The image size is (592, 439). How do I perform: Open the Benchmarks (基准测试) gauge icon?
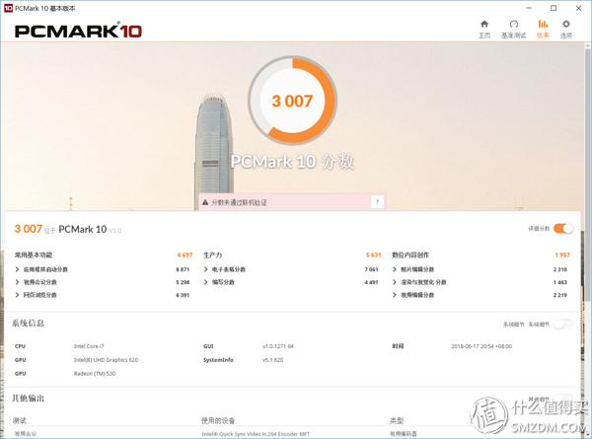click(x=513, y=24)
